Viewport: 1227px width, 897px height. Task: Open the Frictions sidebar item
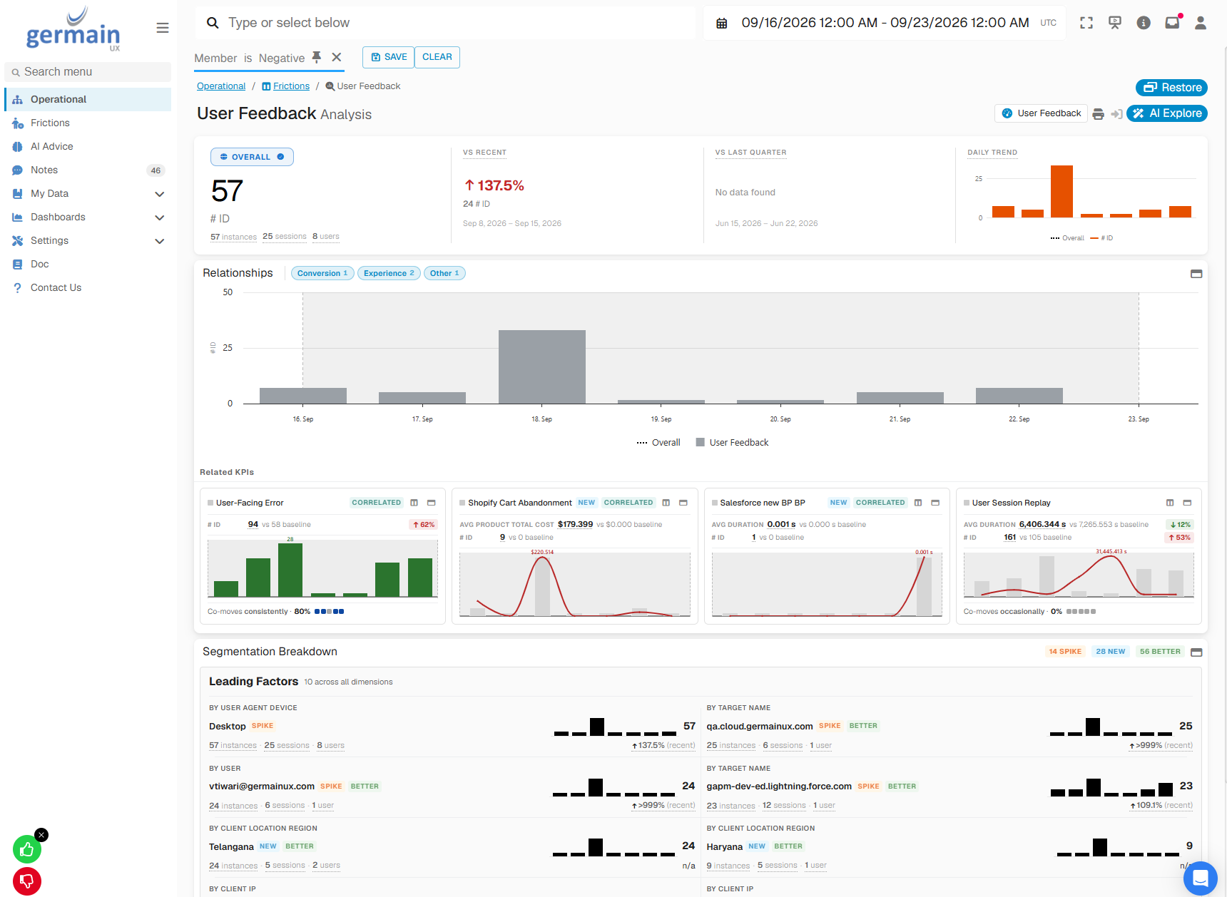click(88, 123)
